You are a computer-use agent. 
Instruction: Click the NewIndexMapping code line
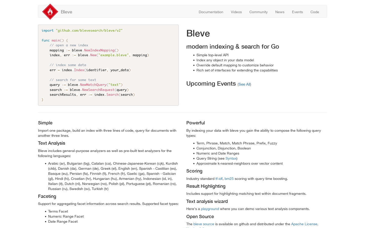(x=84, y=50)
